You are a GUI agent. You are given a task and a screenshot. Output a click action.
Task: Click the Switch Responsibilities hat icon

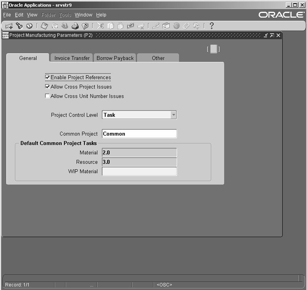coord(65,26)
